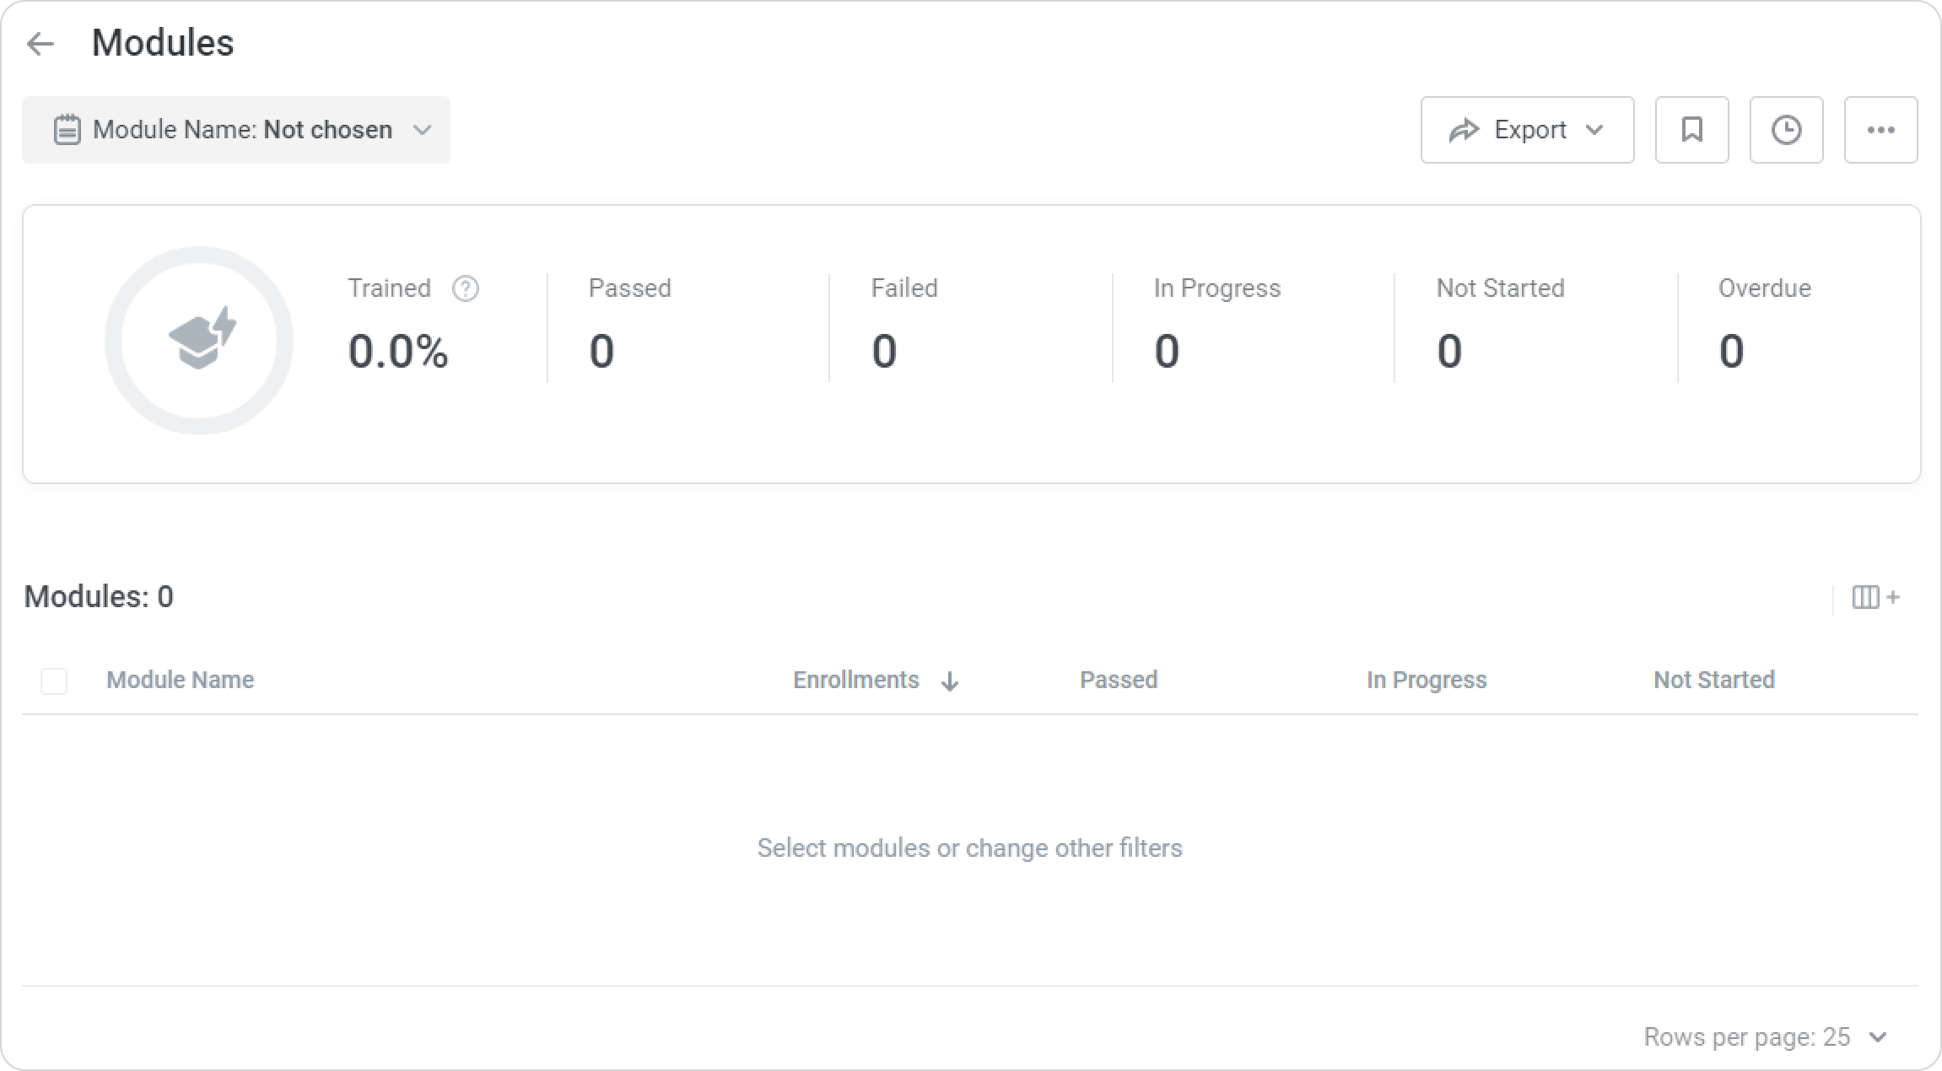
Task: Click the back arrow next to Modules
Action: [40, 43]
